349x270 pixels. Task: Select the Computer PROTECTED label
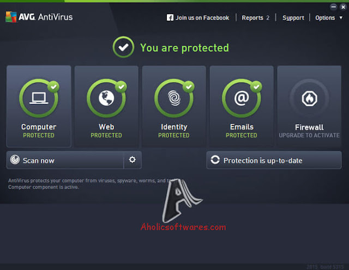coord(39,135)
